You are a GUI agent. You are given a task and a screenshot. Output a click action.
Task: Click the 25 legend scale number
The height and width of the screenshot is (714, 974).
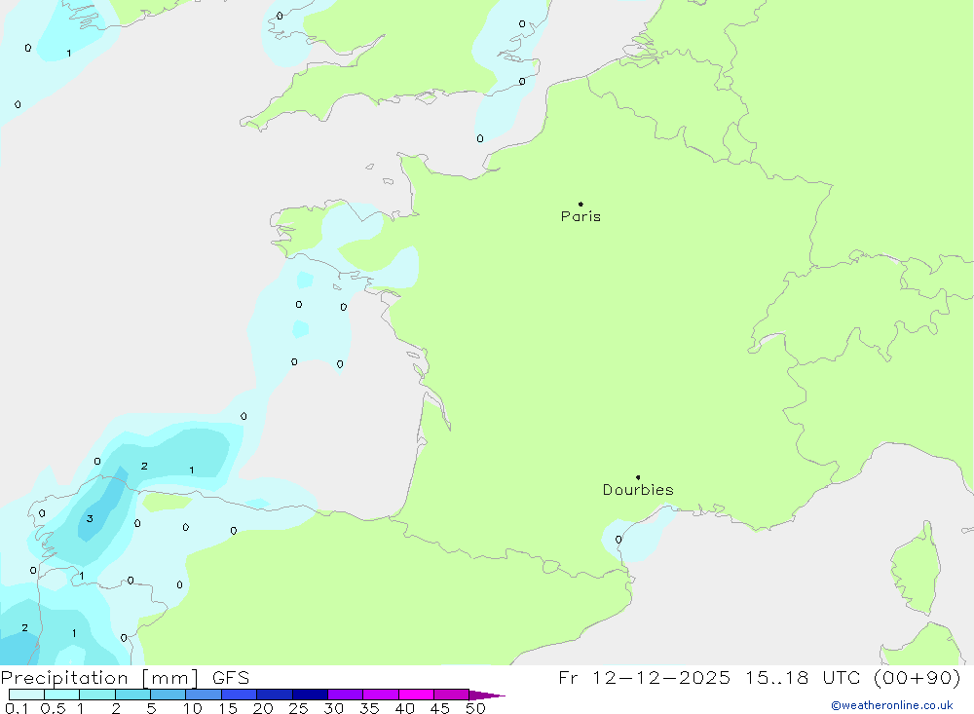point(298,708)
